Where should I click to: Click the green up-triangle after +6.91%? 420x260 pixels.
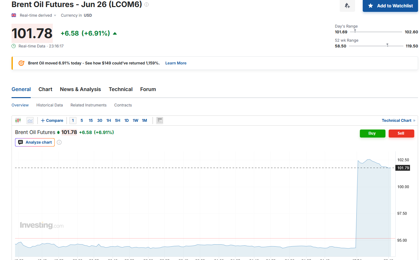(x=115, y=33)
